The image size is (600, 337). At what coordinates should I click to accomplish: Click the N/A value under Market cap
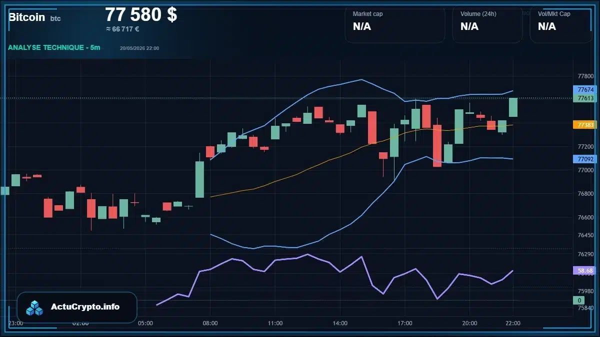click(x=362, y=26)
